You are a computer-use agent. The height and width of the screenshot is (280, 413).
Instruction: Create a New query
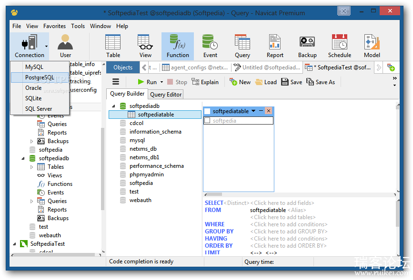(x=240, y=82)
